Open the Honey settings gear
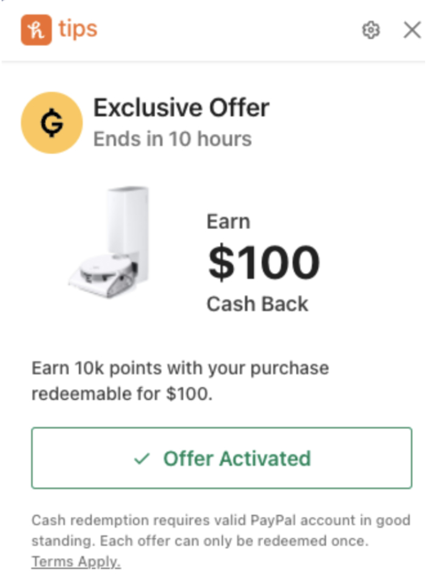The image size is (430, 586). (370, 30)
